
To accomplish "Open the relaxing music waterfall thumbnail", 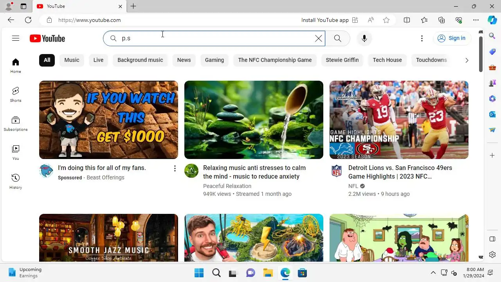I will 254,120.
